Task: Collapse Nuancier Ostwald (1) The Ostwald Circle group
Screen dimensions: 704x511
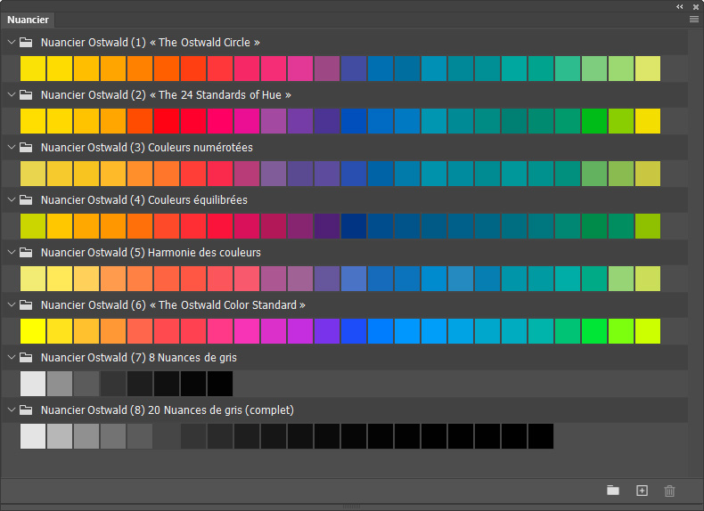Action: tap(12, 42)
